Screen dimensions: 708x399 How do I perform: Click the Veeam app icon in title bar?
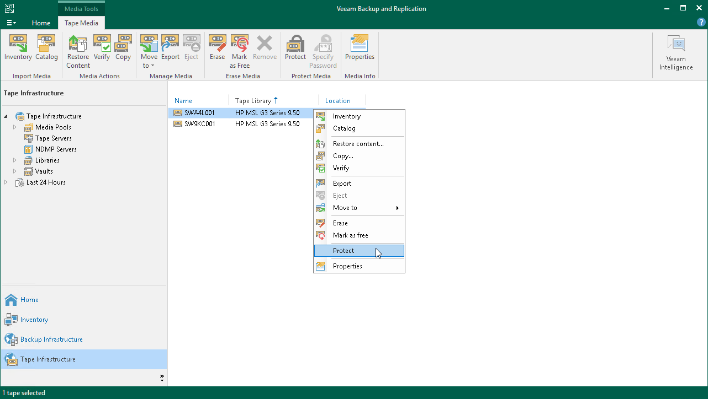coord(8,8)
